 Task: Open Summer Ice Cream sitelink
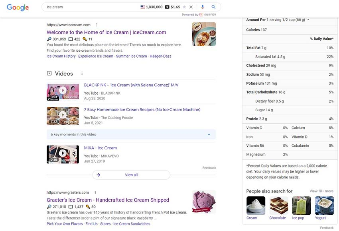(132, 56)
